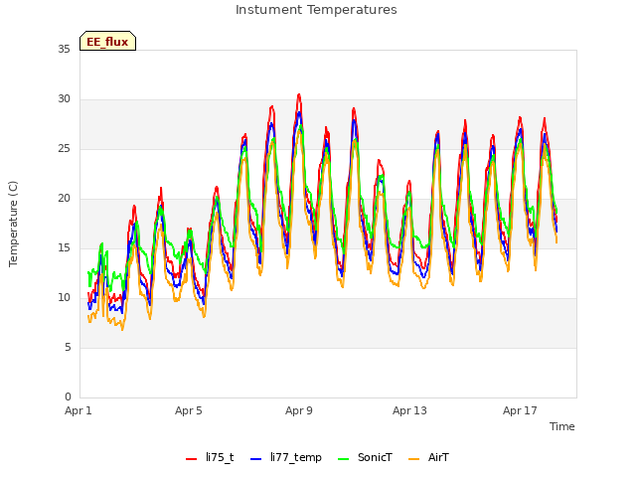Click the green SonicT legend swatch
Viewport: 636px width, 477px height.
343,459
